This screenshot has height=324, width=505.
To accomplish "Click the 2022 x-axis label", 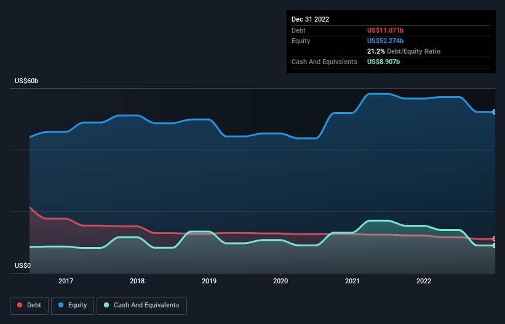I will [424, 281].
